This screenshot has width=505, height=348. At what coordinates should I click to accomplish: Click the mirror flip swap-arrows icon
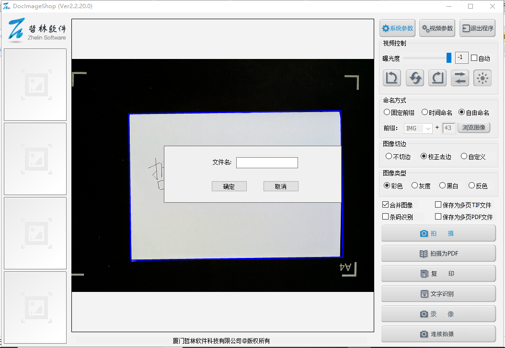coord(460,78)
